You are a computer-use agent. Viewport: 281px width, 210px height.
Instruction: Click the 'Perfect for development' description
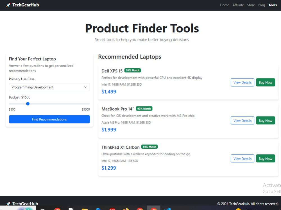[x=152, y=78]
